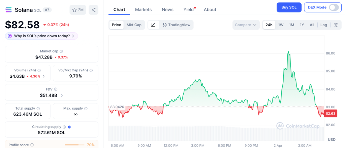
Task: Click the Solana logo icon
Action: click(9, 10)
